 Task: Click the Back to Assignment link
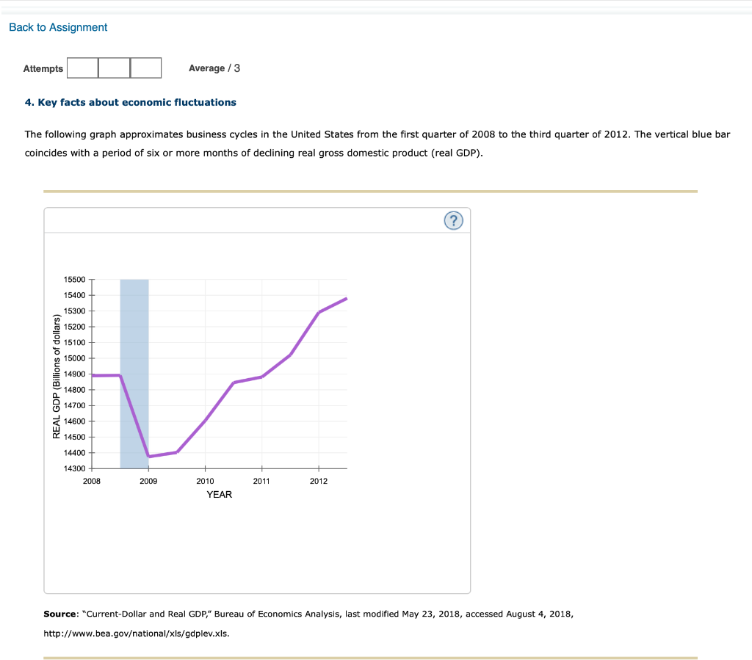pos(57,27)
